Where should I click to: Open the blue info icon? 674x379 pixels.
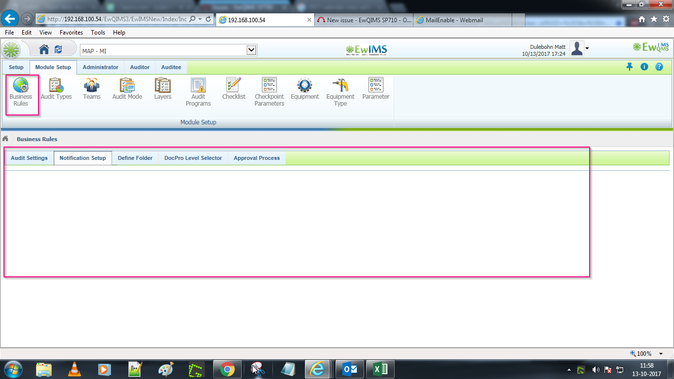[x=644, y=67]
